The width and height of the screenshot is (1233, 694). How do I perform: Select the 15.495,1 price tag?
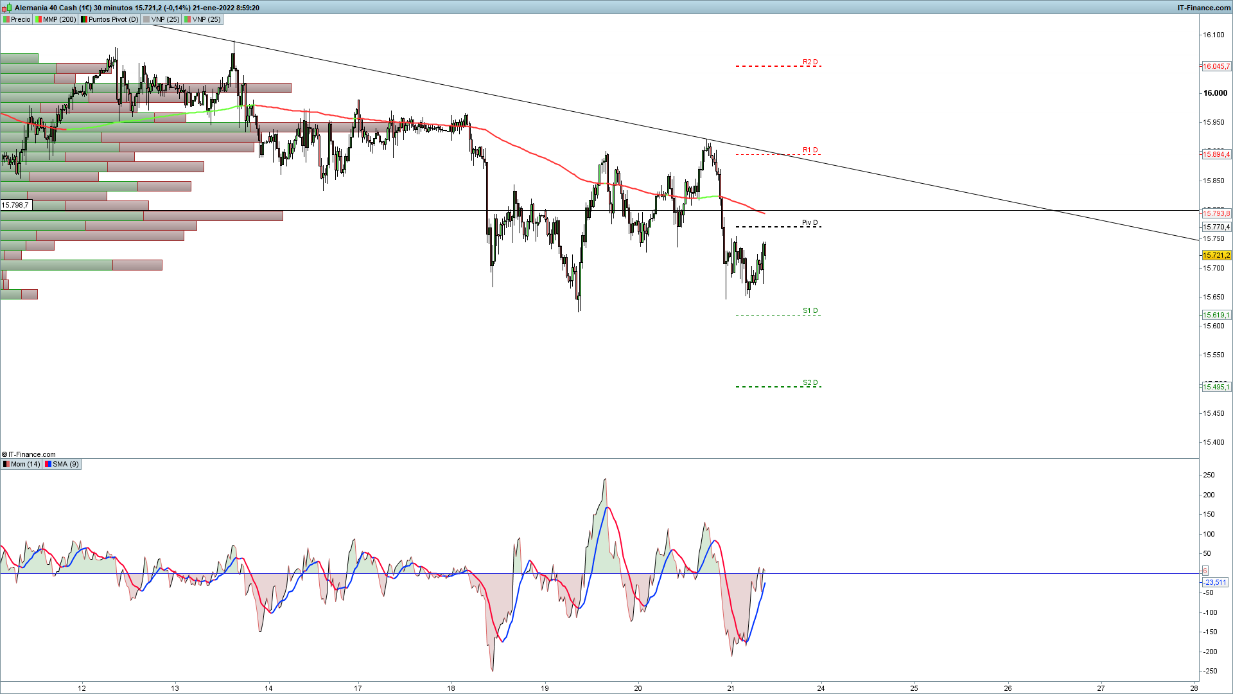tap(1216, 387)
